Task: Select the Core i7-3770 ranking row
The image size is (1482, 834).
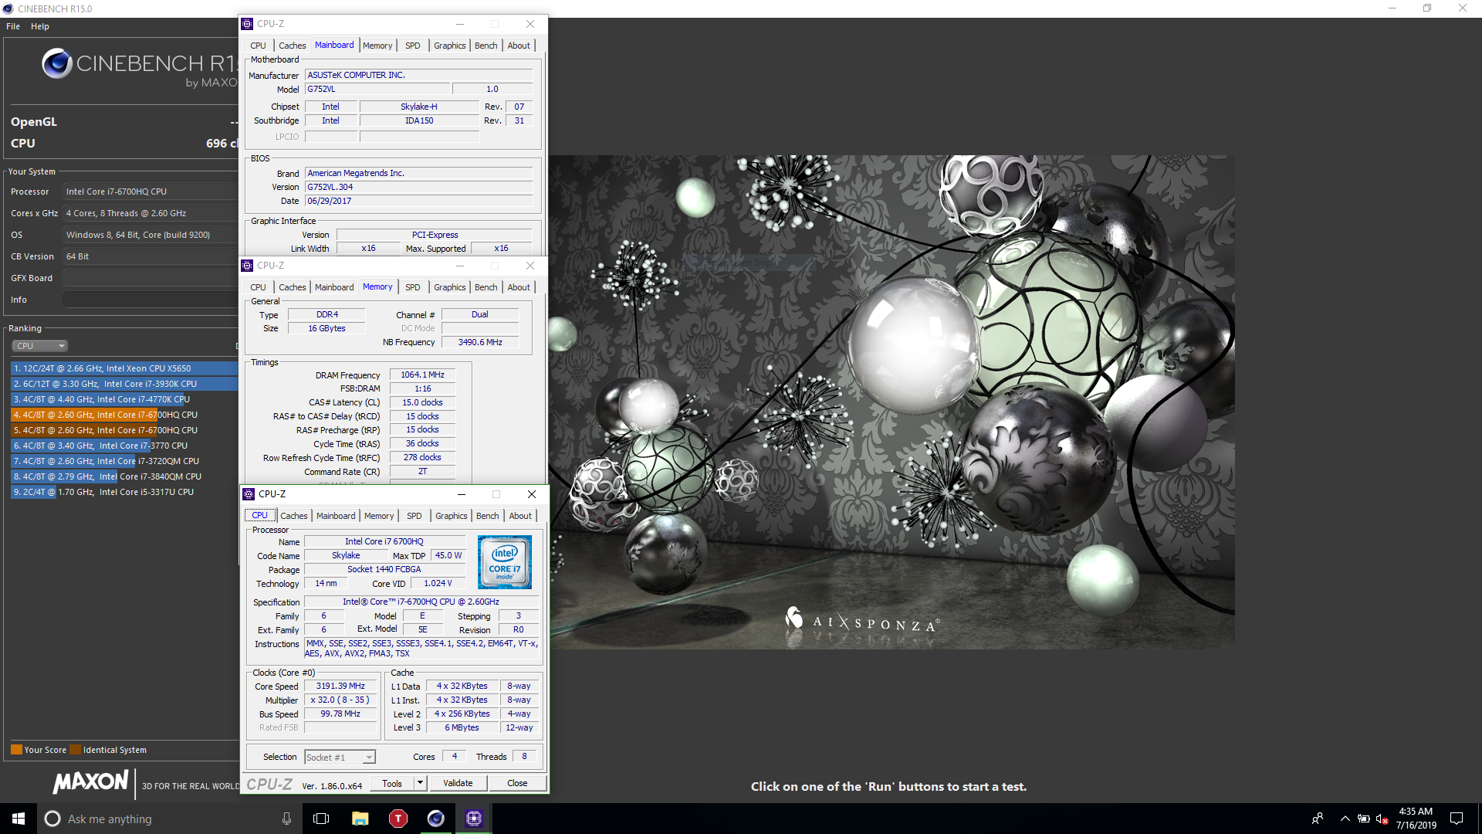Action: point(124,446)
